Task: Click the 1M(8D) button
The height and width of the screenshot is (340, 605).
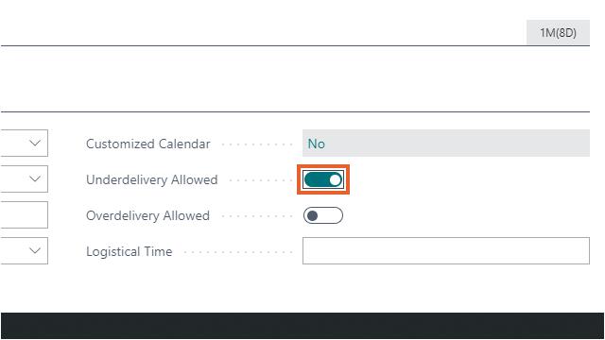Action: pyautogui.click(x=558, y=32)
